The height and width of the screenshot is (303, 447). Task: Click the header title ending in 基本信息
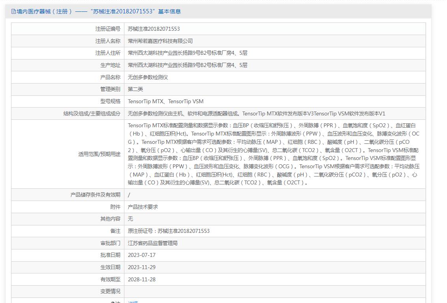coord(99,11)
